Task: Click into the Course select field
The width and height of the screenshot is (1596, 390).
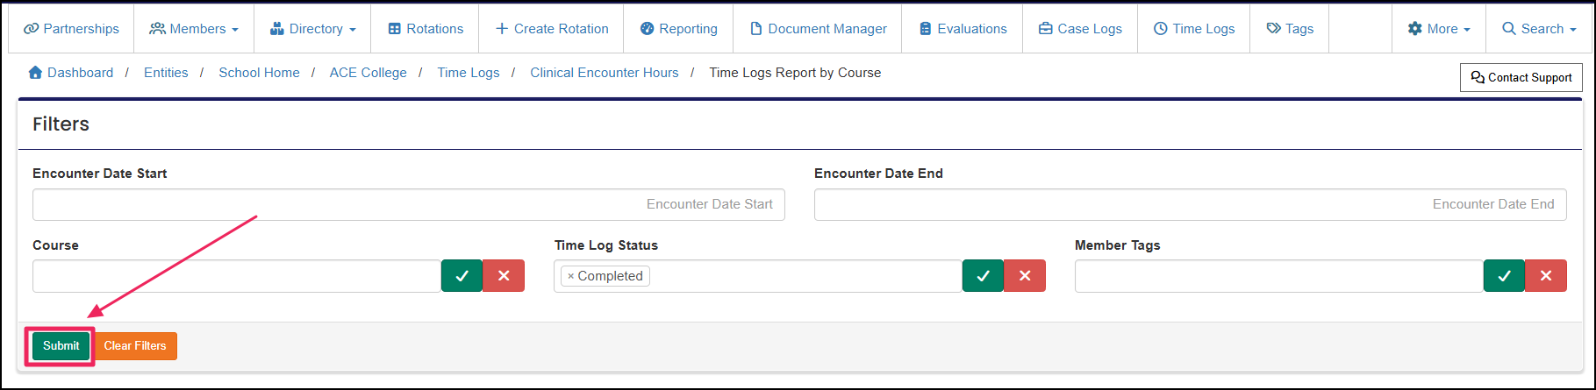Action: click(x=237, y=276)
